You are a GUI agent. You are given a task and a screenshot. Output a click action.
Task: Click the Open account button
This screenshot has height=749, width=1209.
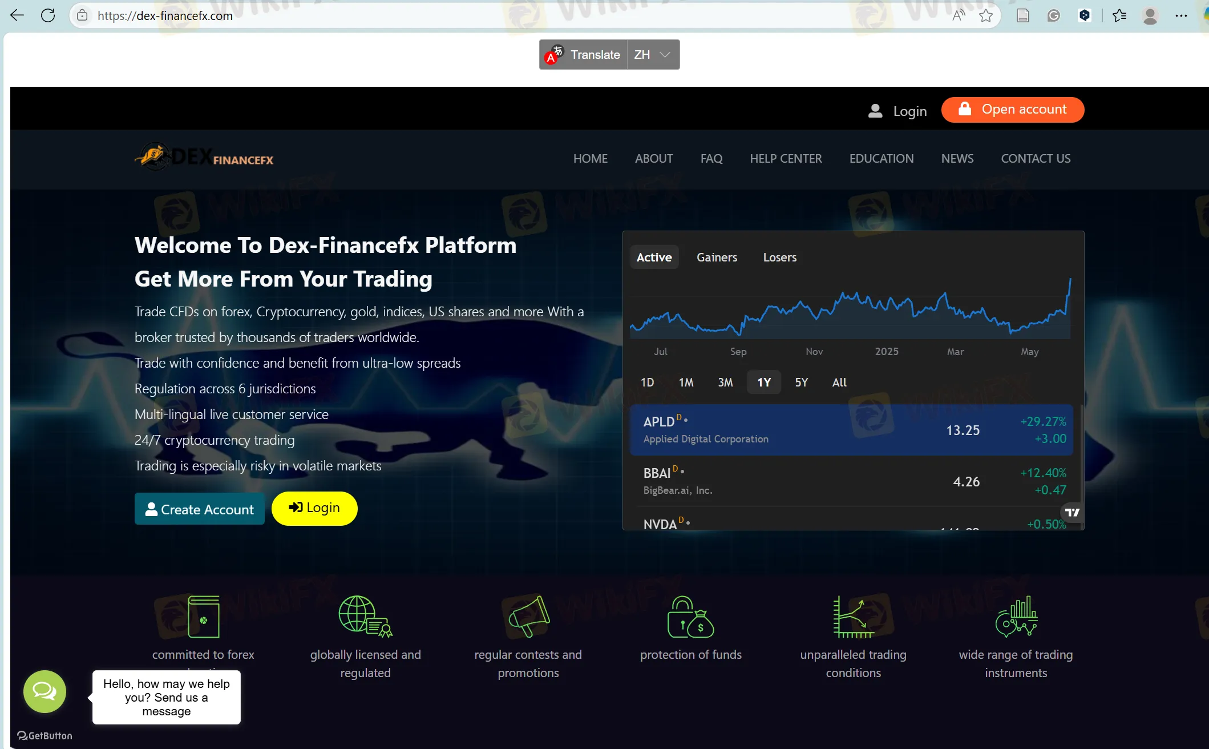coord(1013,109)
